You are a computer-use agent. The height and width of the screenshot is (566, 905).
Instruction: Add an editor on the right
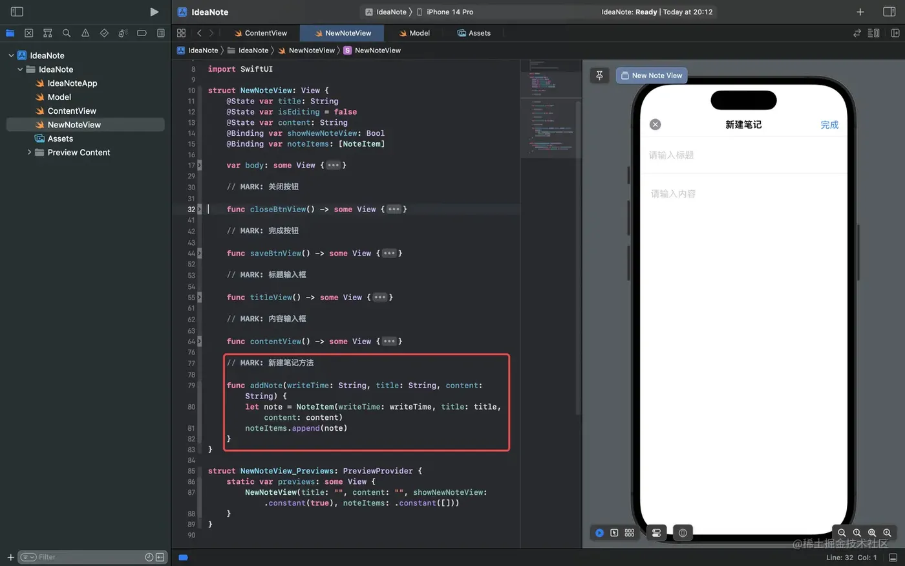(x=895, y=33)
